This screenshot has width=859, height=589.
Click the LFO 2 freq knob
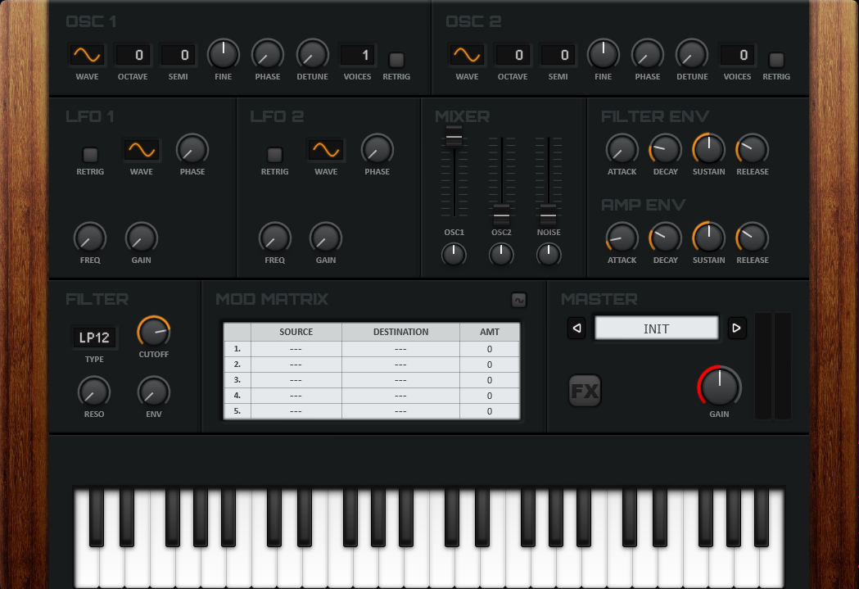point(274,238)
